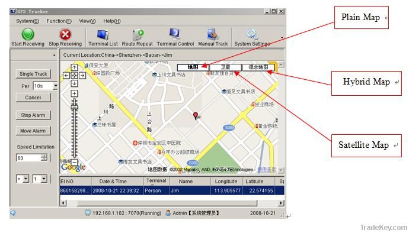Screen dimensions: 409x233
Task: Click the map re-center icon between the arrows
Action: 74,76
